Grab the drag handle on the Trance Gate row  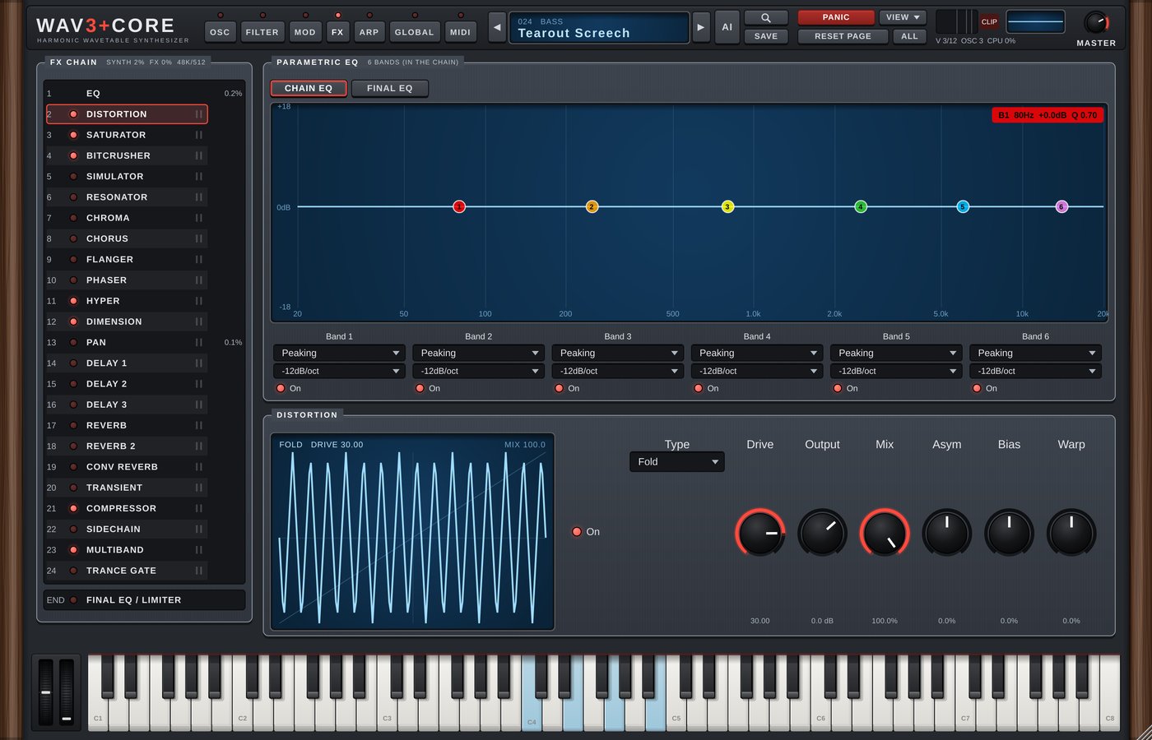pos(198,571)
